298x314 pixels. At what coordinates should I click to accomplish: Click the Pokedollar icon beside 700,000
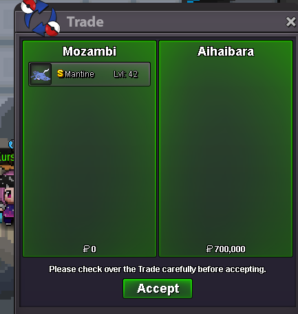(209, 249)
